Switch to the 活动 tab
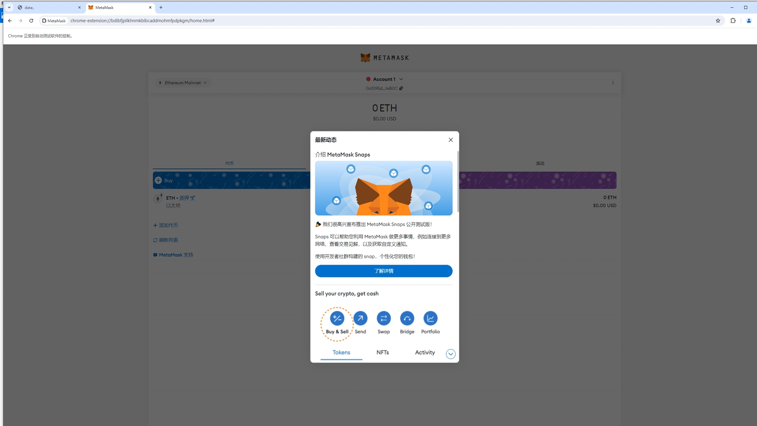This screenshot has height=426, width=757. point(540,163)
